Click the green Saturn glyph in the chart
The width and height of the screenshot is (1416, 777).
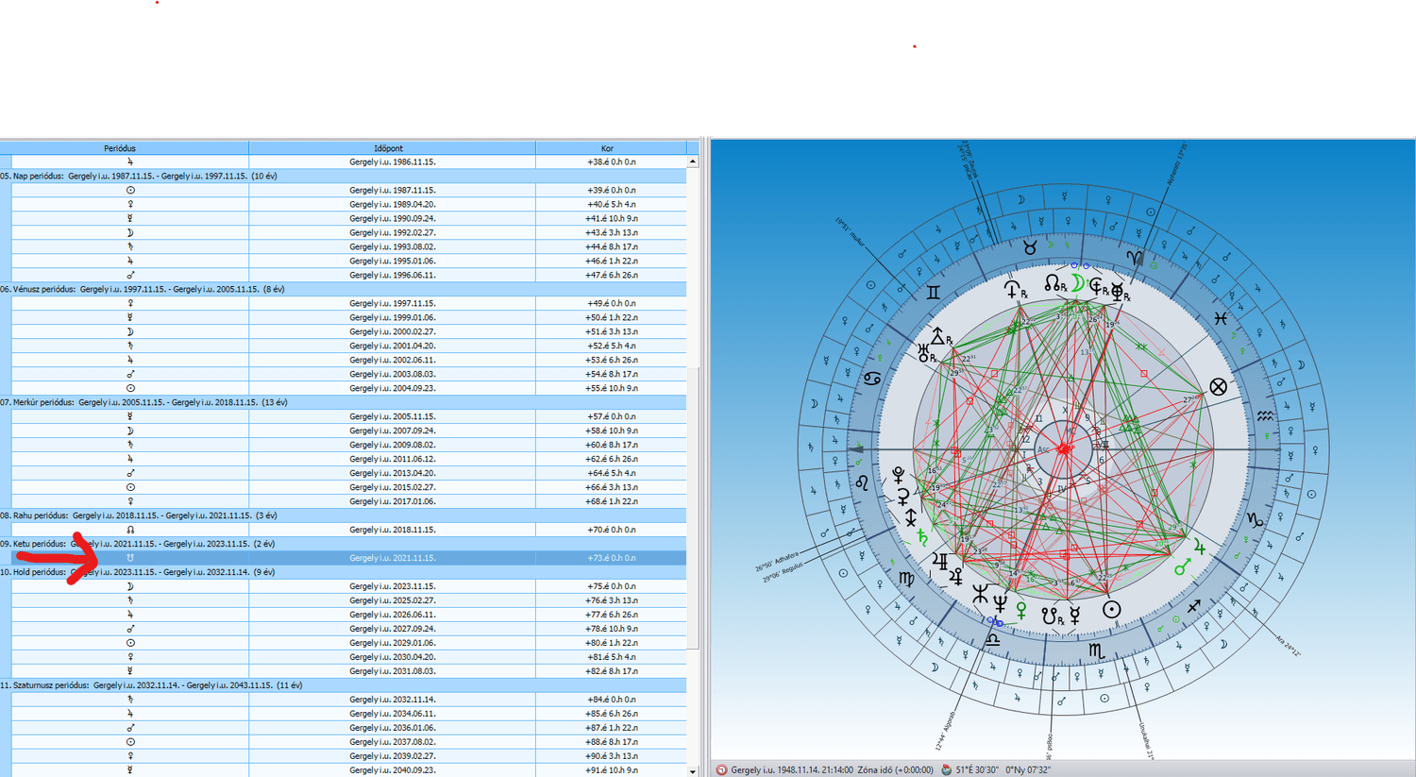pos(922,538)
